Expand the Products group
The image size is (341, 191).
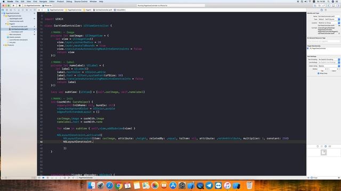[x=4, y=45]
